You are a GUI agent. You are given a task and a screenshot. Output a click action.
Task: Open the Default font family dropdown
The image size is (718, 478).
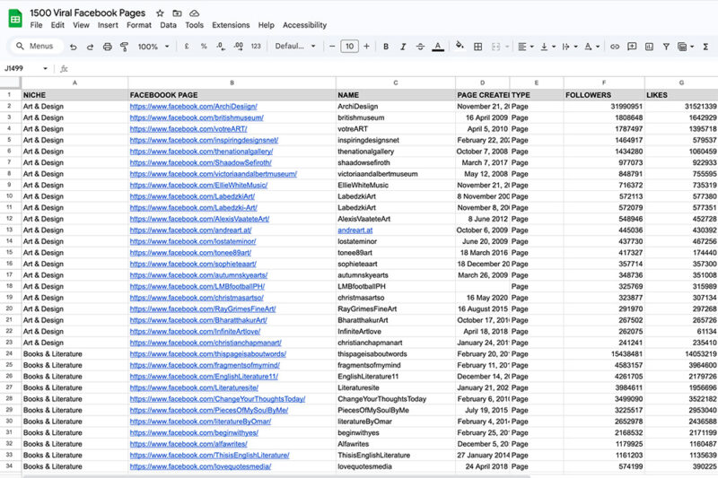click(293, 47)
